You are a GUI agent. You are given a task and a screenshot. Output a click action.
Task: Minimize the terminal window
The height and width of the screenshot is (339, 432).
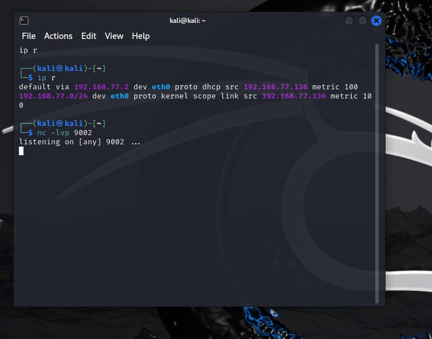coord(349,21)
